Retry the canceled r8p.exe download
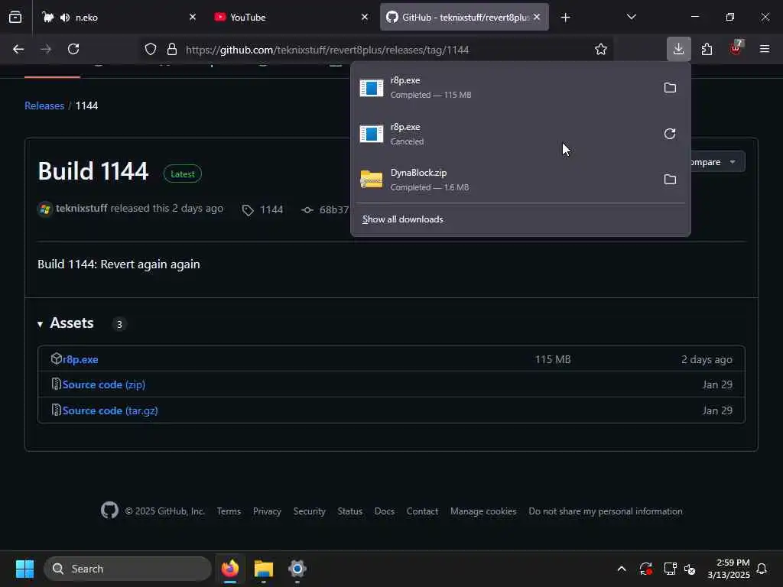This screenshot has width=783, height=587. [x=670, y=134]
